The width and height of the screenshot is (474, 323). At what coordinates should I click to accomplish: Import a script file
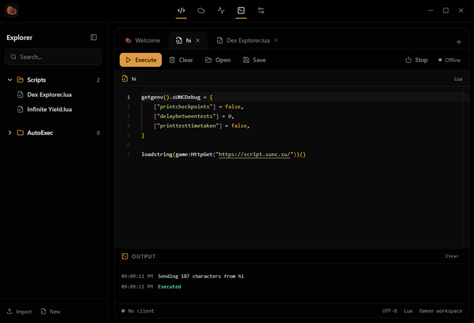pos(20,312)
